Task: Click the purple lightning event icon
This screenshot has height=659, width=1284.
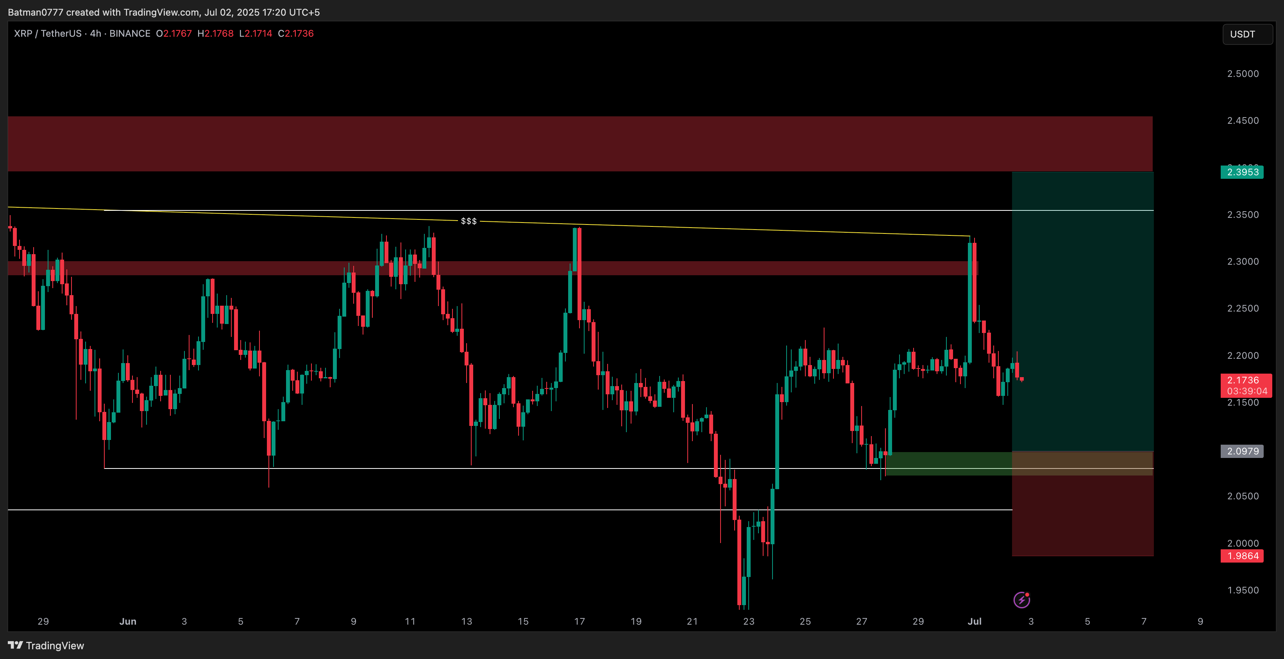Action: coord(1022,600)
